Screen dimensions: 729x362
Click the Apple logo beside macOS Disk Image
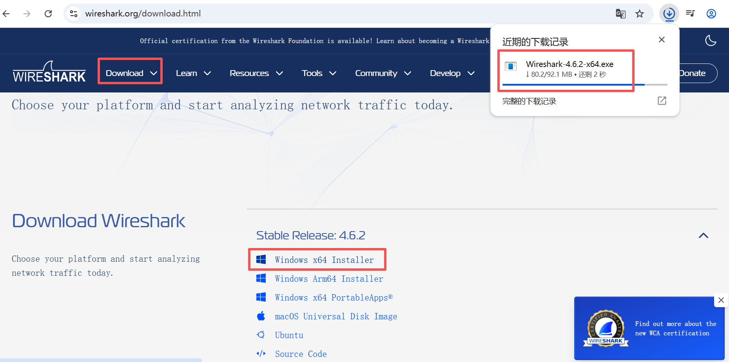click(x=261, y=316)
